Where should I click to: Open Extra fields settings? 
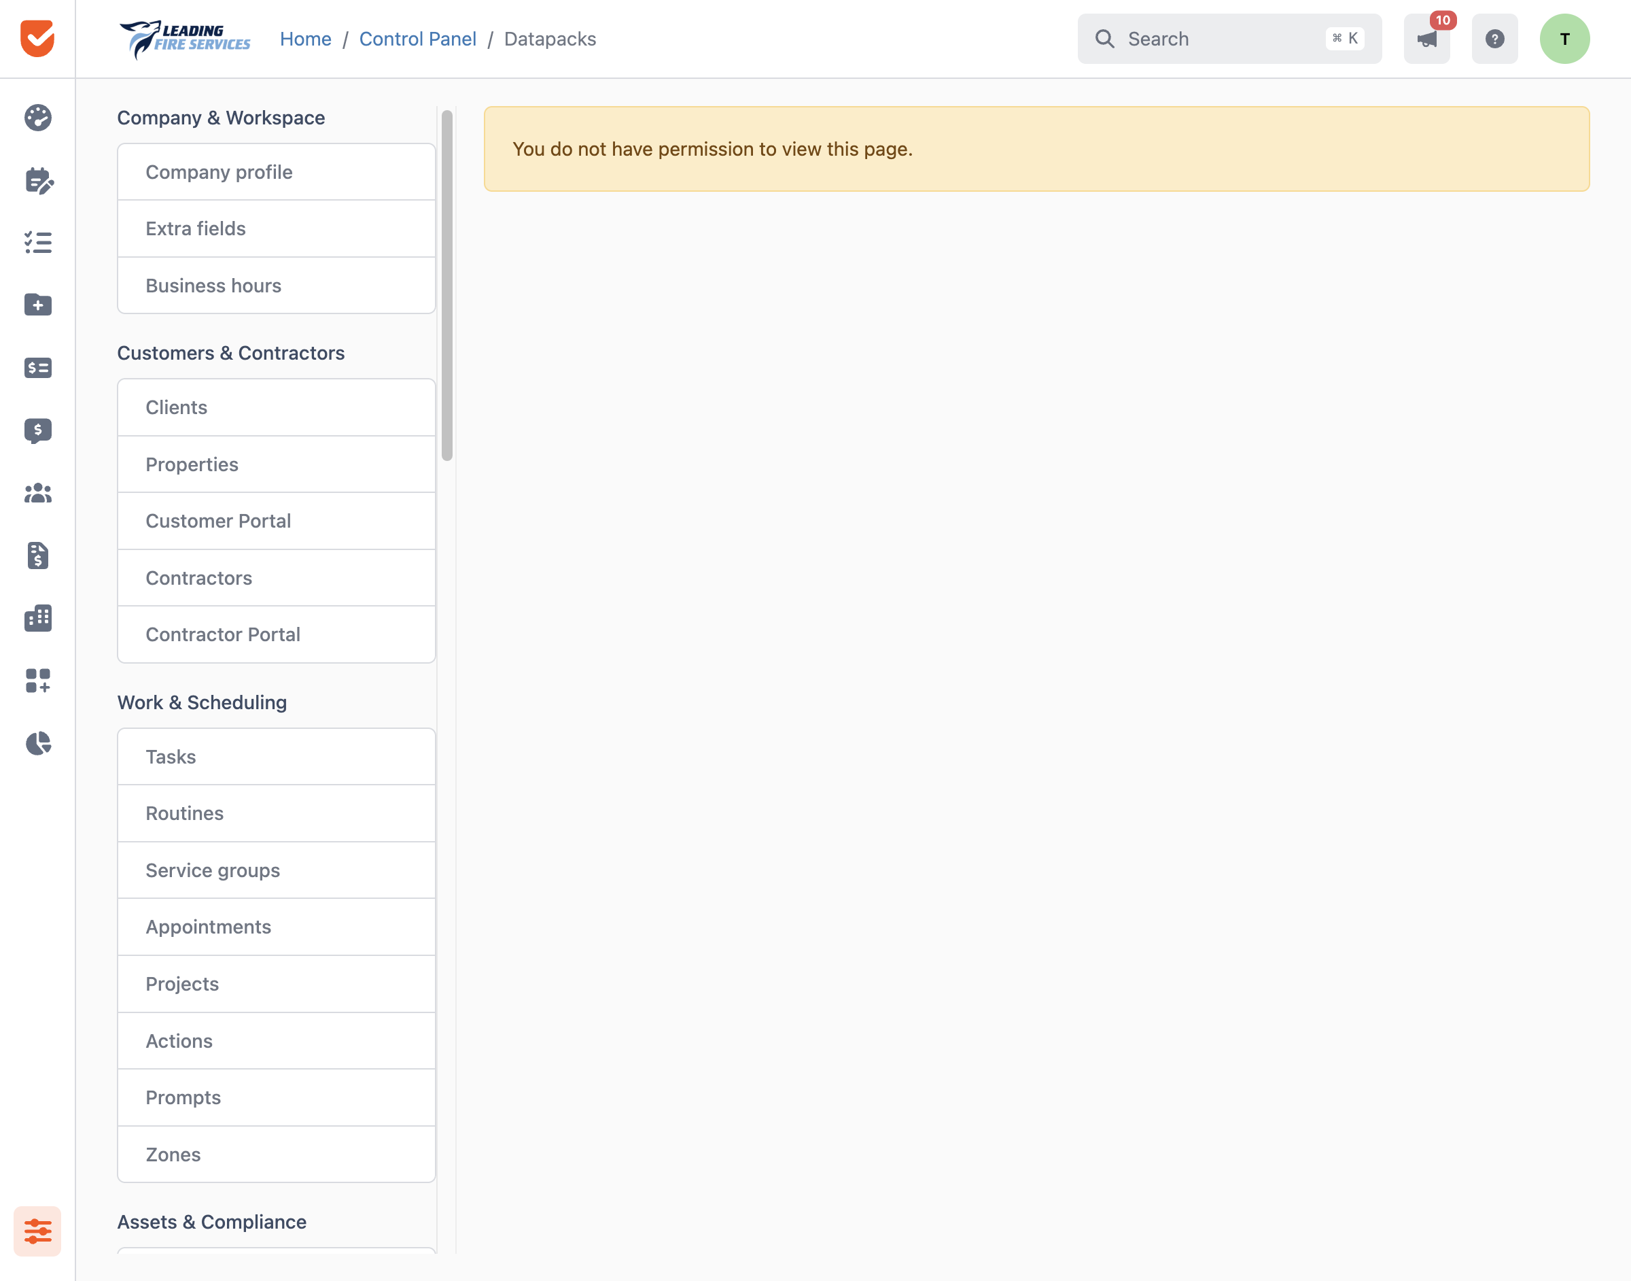tap(276, 228)
